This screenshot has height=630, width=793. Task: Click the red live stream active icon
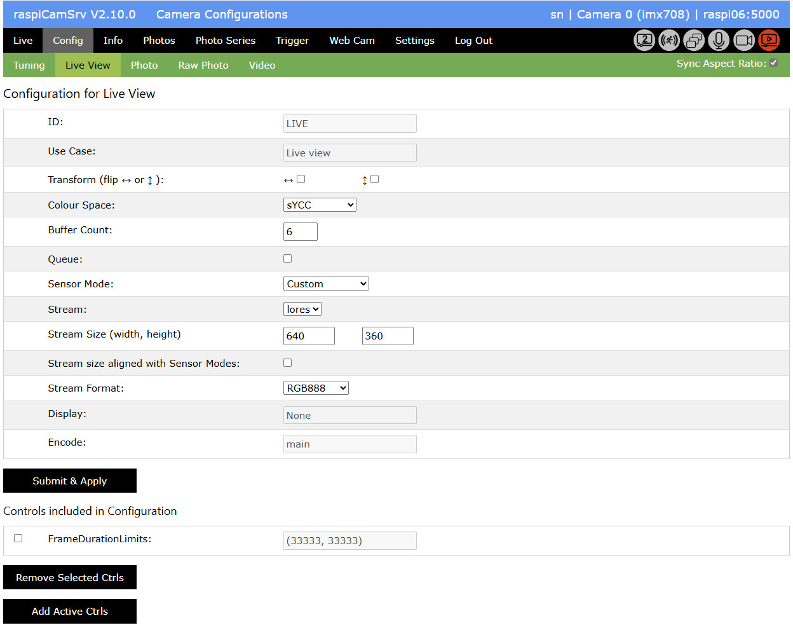coord(769,41)
